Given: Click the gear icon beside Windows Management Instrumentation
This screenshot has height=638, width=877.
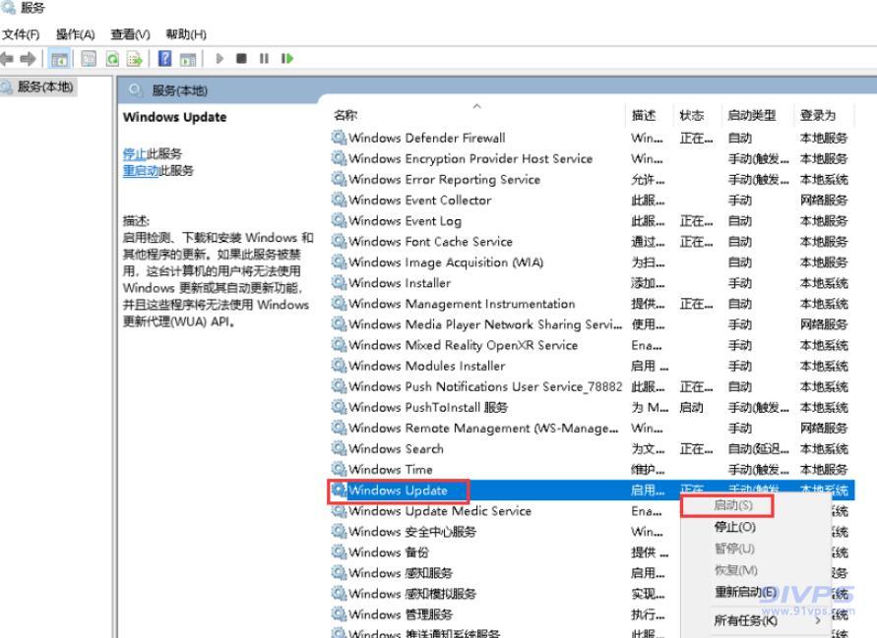Looking at the screenshot, I should tap(339, 303).
